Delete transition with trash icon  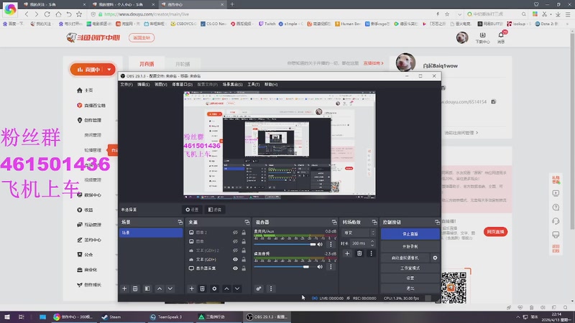click(359, 253)
